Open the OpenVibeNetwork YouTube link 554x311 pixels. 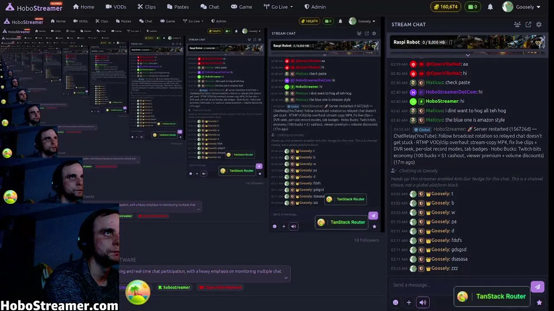click(221, 288)
